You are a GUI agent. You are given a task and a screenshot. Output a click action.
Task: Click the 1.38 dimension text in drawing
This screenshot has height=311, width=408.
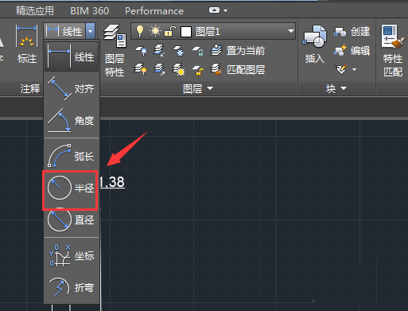pos(112,182)
